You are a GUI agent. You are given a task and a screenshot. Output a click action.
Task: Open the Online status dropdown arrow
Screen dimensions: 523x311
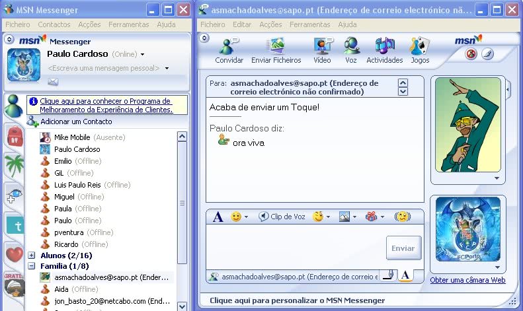tap(142, 54)
